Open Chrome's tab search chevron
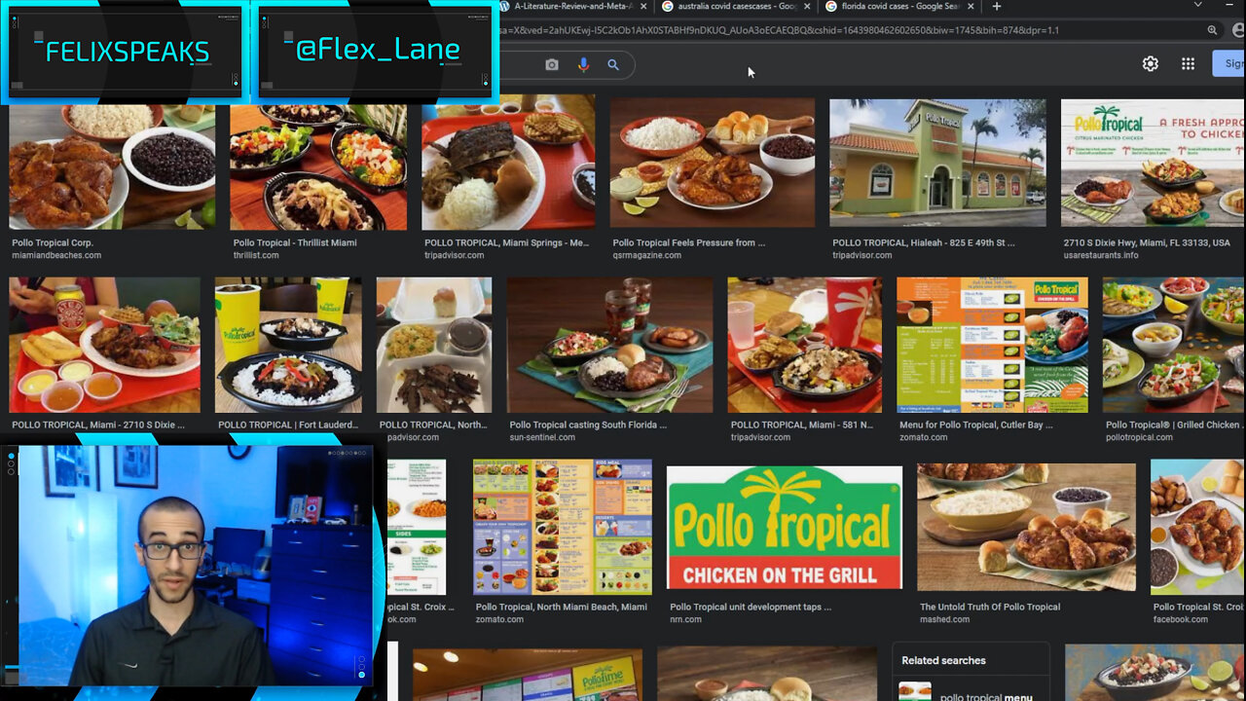The width and height of the screenshot is (1246, 701). (x=1197, y=6)
